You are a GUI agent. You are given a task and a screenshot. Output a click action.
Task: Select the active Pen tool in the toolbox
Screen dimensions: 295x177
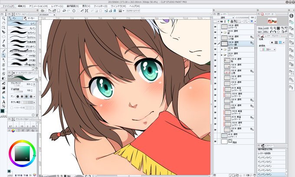pos(3,55)
